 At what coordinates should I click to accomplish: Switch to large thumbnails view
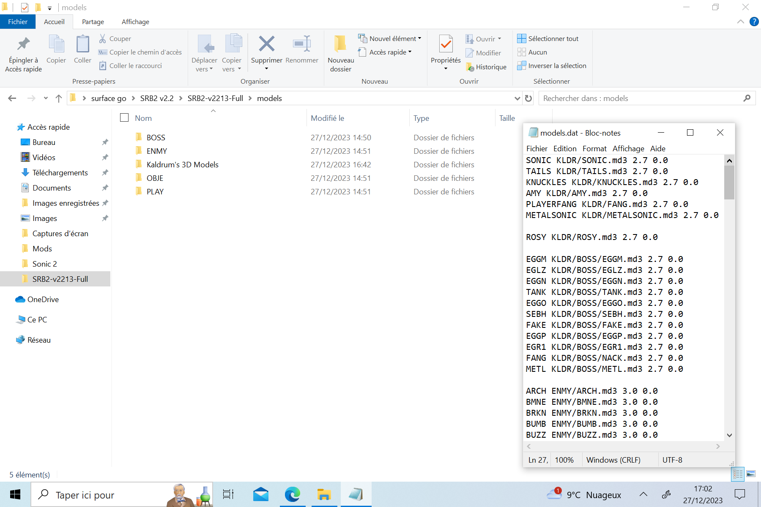click(751, 474)
